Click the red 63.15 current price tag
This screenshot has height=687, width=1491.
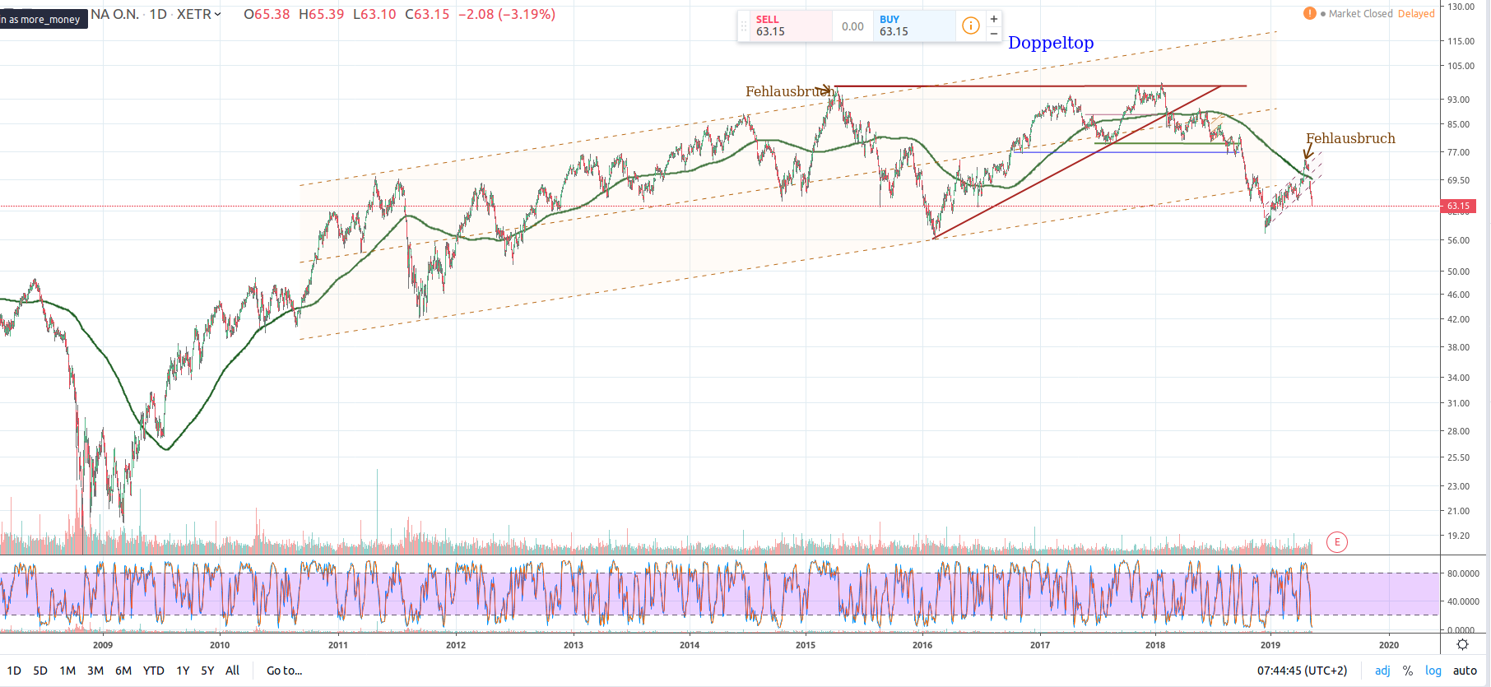1458,207
